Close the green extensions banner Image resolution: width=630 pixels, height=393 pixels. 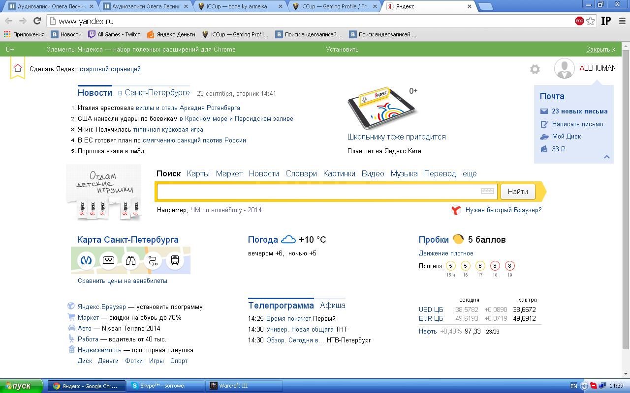click(600, 49)
